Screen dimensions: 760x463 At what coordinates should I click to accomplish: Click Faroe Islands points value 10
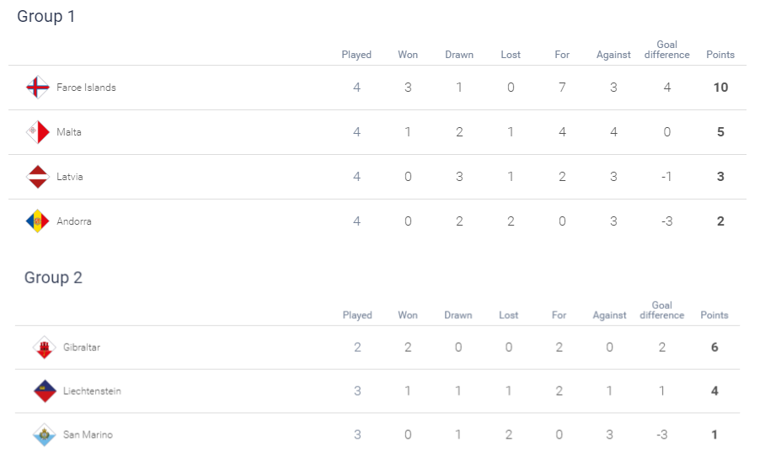tap(720, 88)
